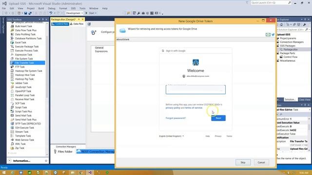The height and width of the screenshot is (175, 312).
Task: Open the English (United Kingdom) language dropdown
Action: [171, 136]
